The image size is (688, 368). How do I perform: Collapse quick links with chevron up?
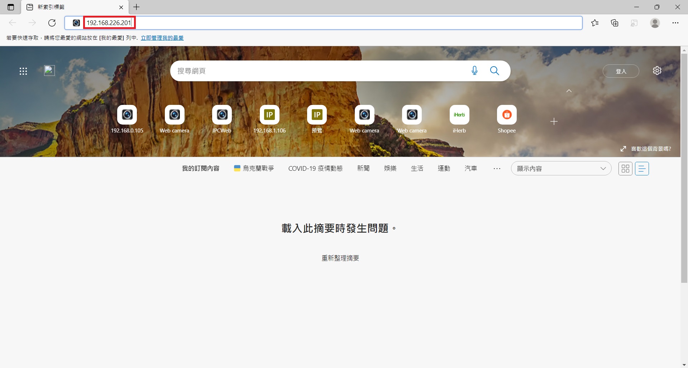(569, 91)
